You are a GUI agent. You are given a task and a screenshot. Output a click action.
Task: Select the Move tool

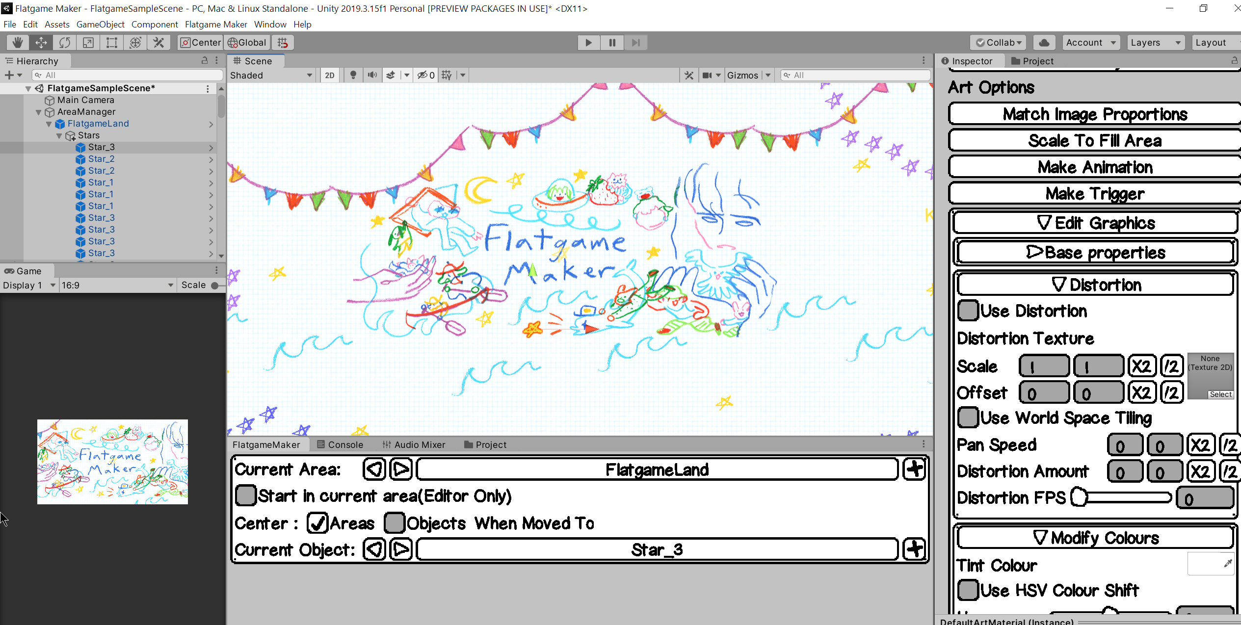coord(41,43)
